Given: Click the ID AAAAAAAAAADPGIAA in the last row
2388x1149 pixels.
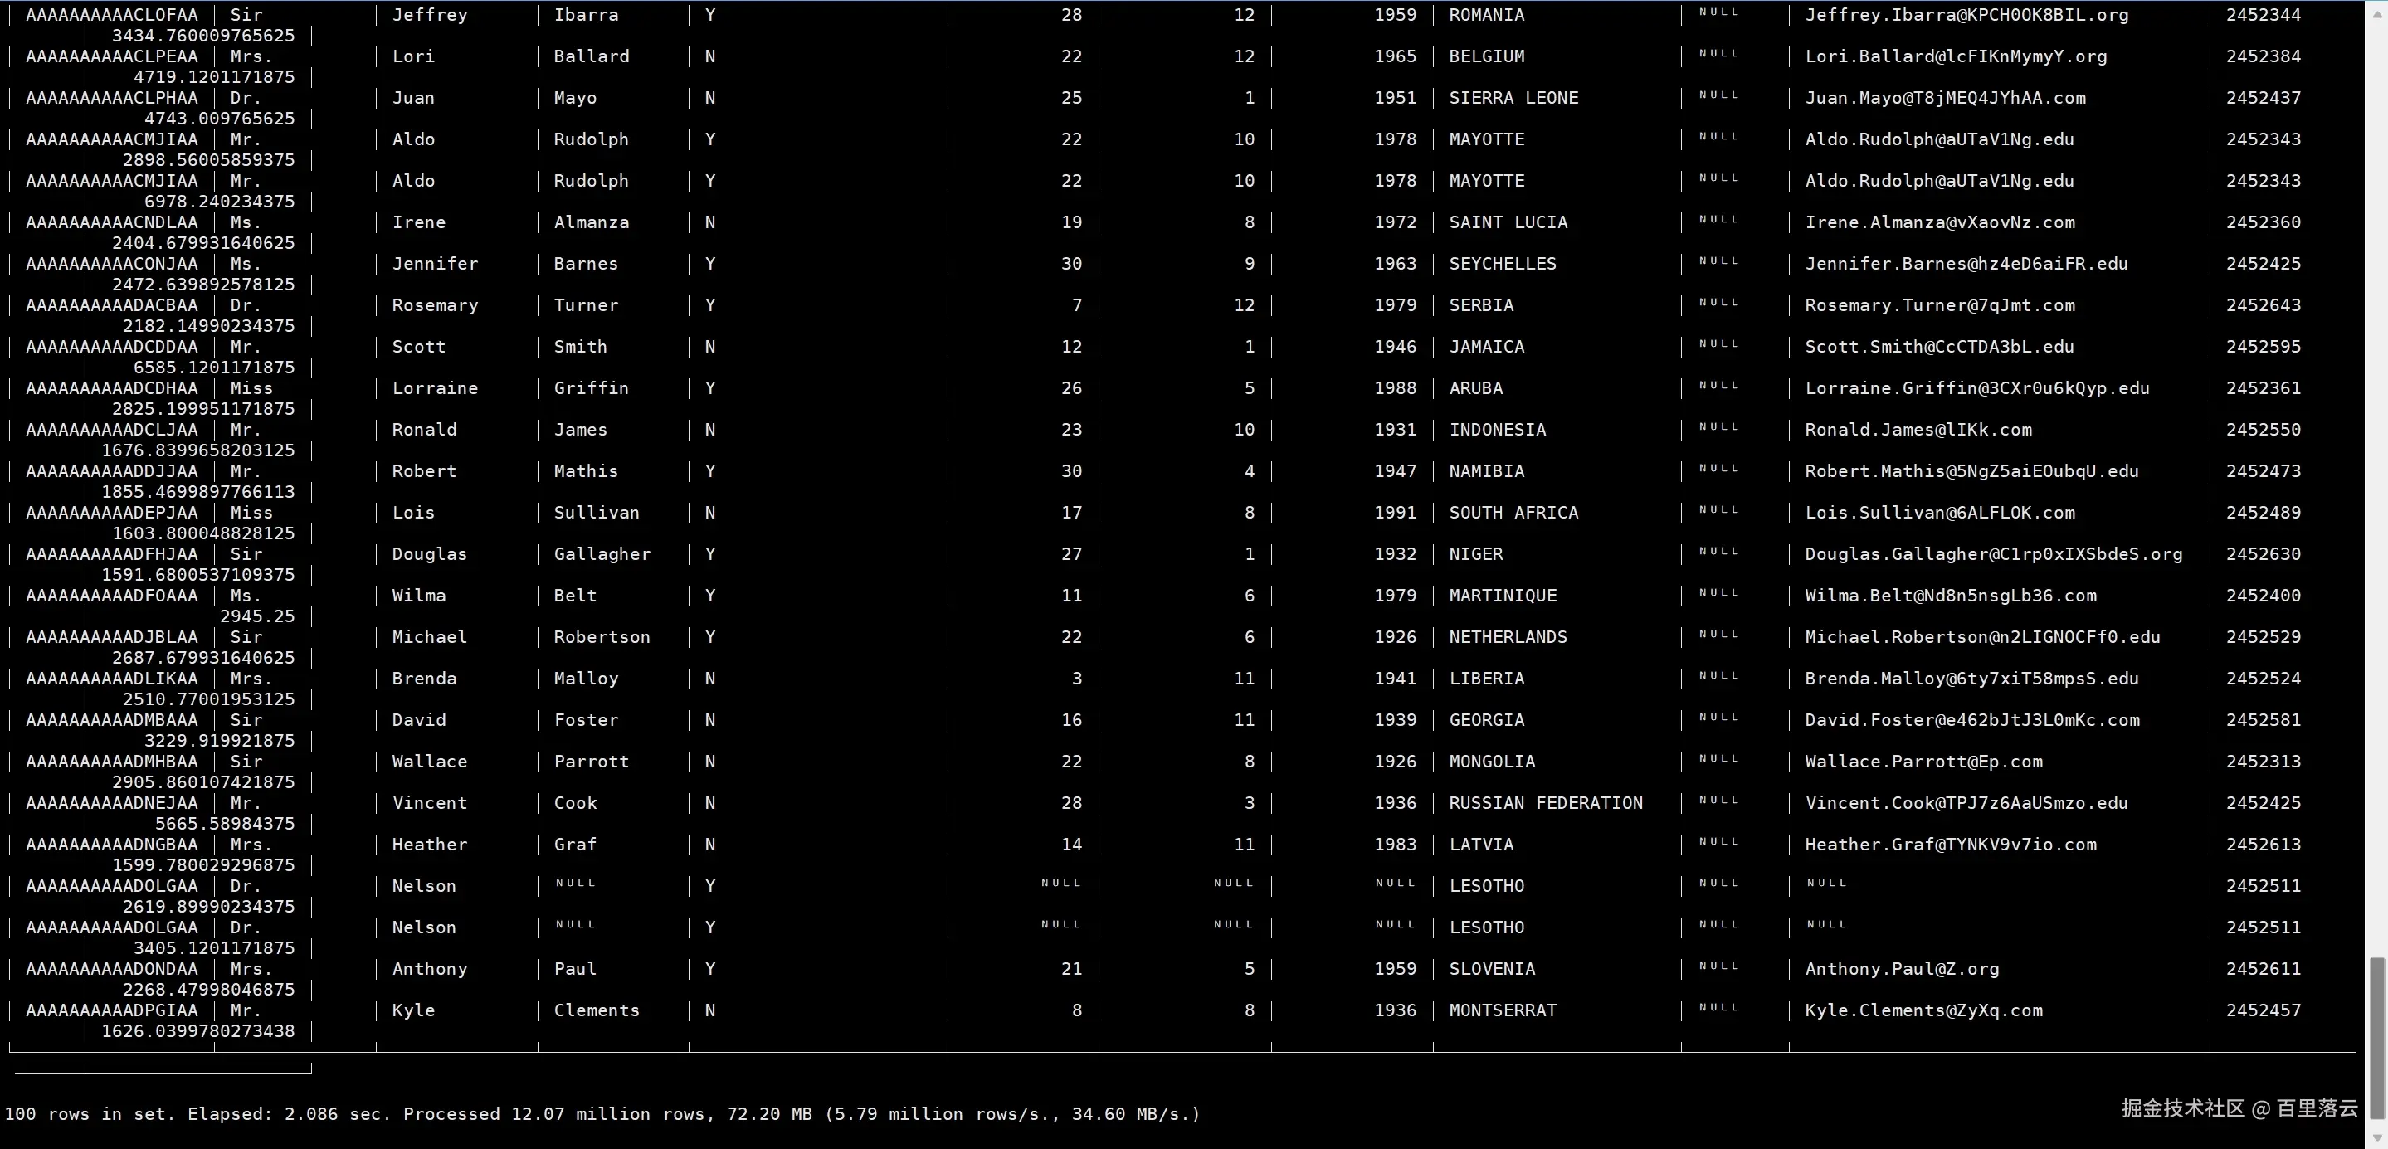Looking at the screenshot, I should (x=111, y=1010).
